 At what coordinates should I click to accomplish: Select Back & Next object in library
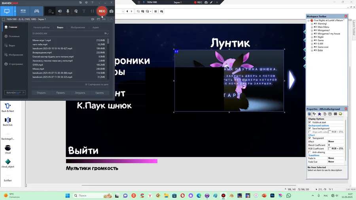tap(8, 108)
